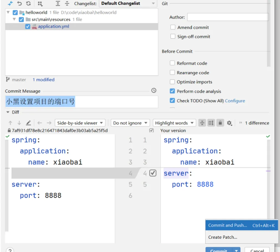Click the Cancel button
This screenshot has height=252, width=280.
pyautogui.click(x=257, y=250)
